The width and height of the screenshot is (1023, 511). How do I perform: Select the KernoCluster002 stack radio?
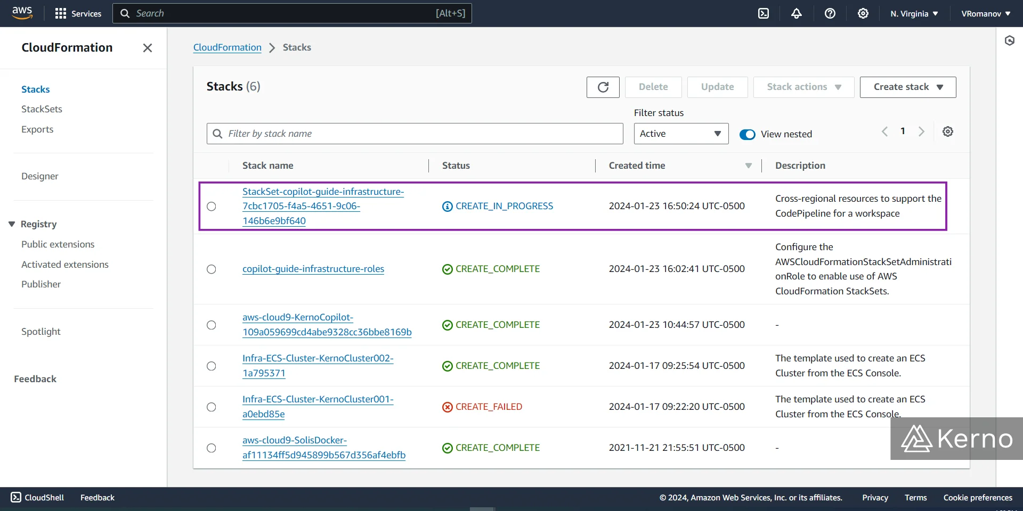212,366
